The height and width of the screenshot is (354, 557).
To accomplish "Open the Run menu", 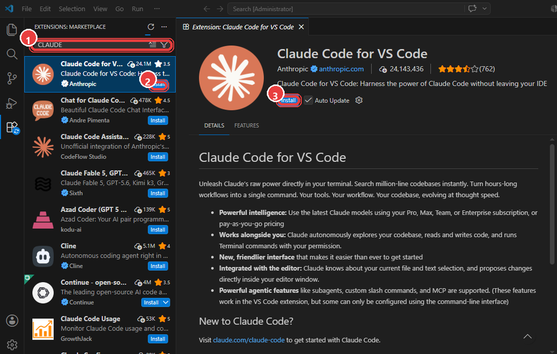I will point(138,9).
